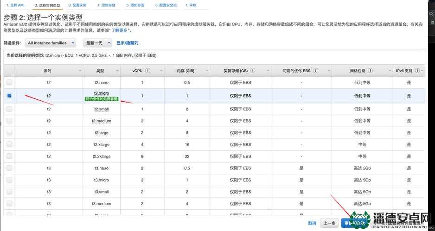Click the 取消 link
The height and width of the screenshot is (231, 435).
click(312, 223)
